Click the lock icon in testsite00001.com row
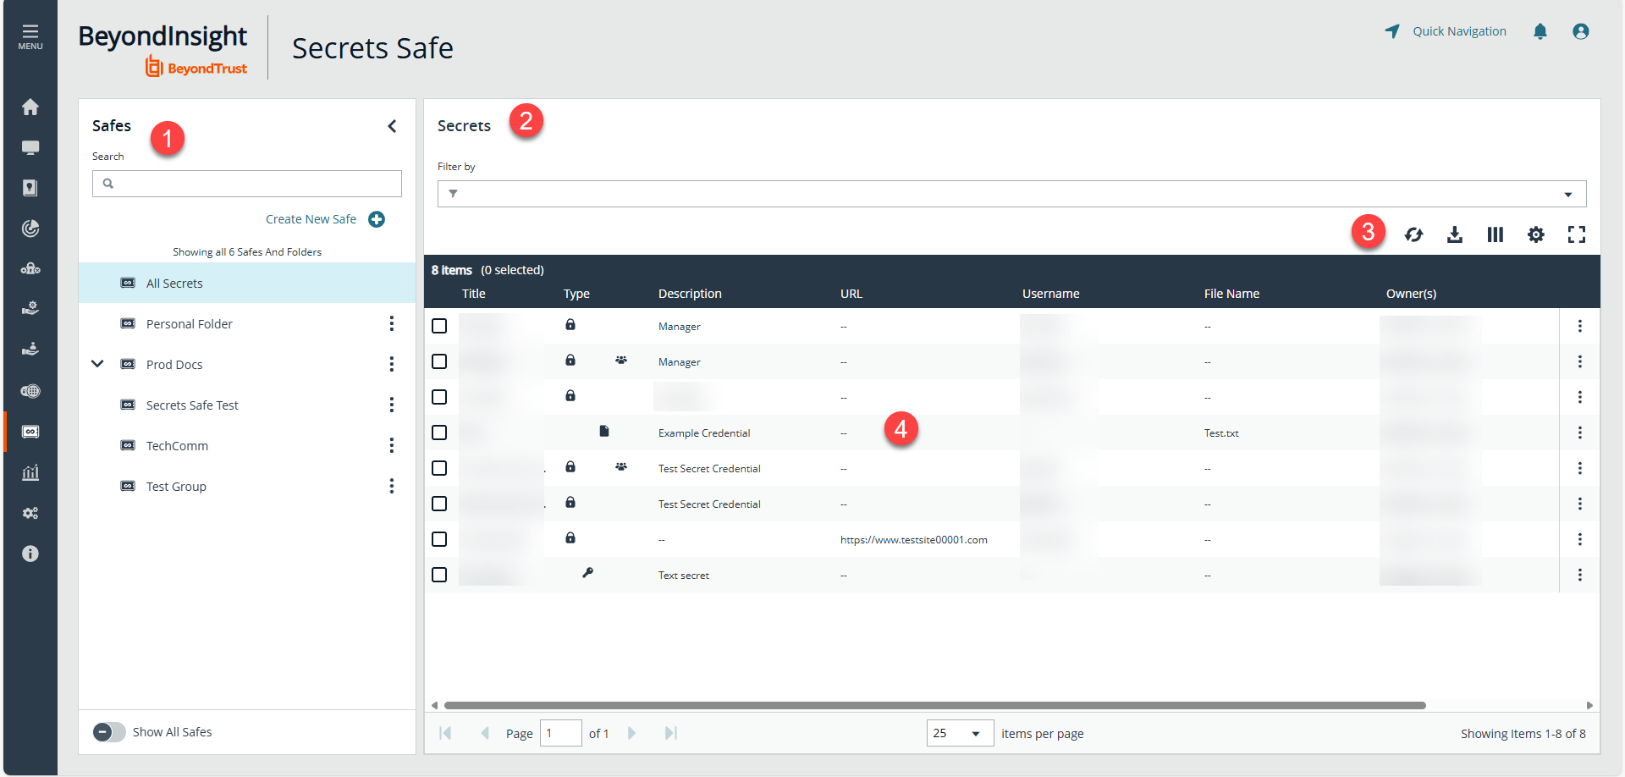1625x777 pixels. click(570, 537)
